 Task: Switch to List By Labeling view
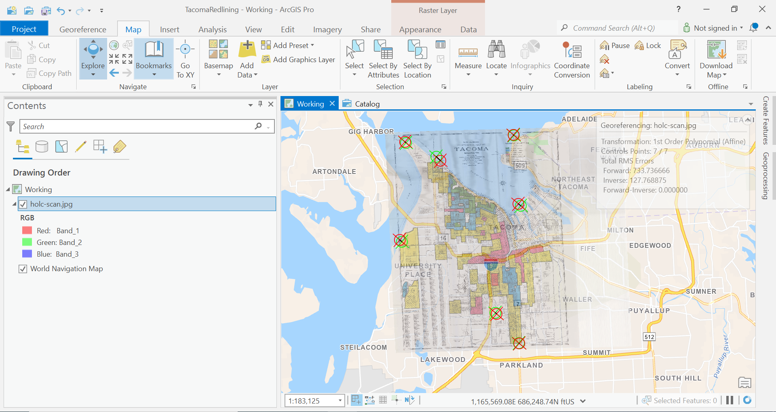[120, 146]
